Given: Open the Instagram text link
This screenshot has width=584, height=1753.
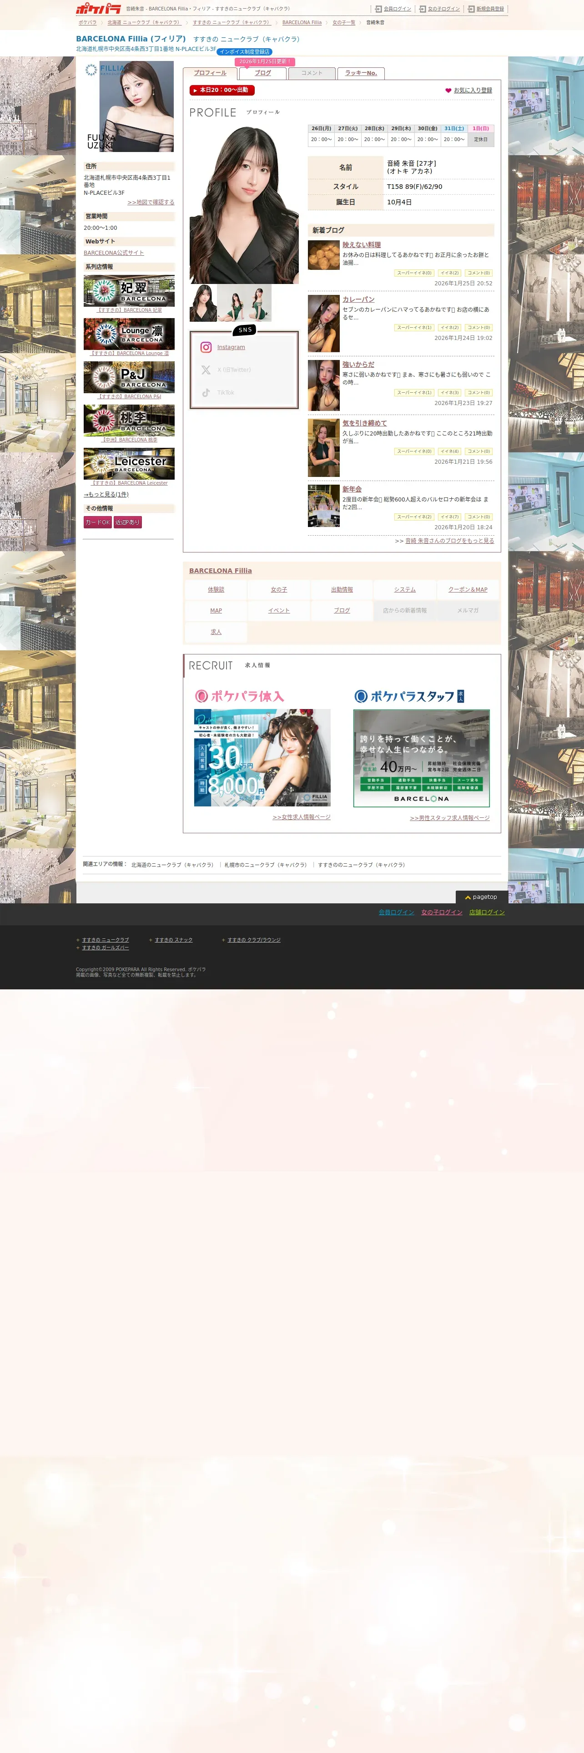Looking at the screenshot, I should (231, 347).
